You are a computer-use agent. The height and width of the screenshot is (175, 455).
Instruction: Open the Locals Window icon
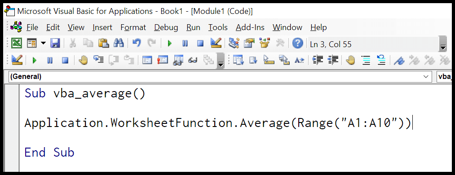click(147, 60)
